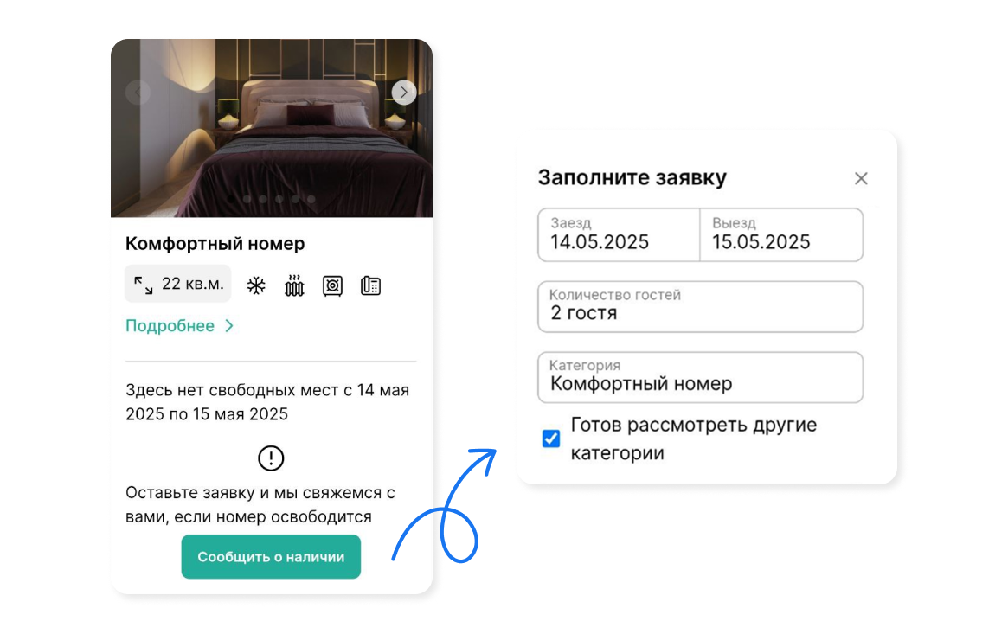
Task: Click Сообщить о наличии button
Action: click(271, 557)
